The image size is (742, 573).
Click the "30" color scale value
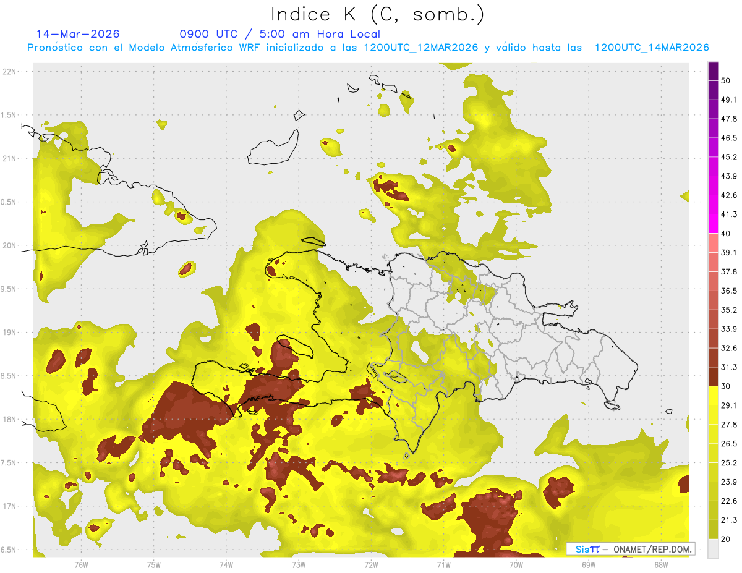click(726, 386)
